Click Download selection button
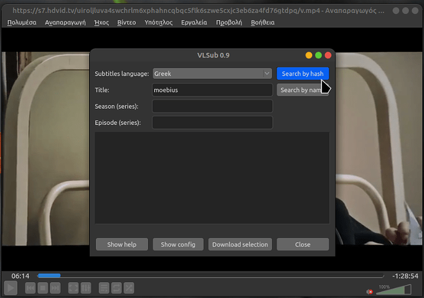424x298 pixels. (x=240, y=244)
